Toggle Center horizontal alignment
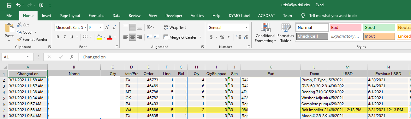Viewport: 411px width, 119px height. [133, 37]
